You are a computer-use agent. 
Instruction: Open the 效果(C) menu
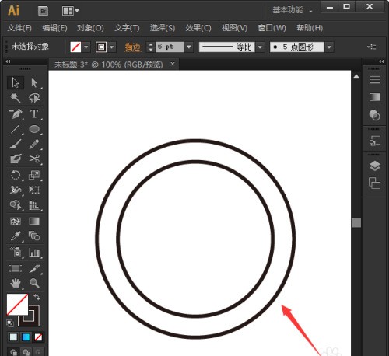click(198, 28)
